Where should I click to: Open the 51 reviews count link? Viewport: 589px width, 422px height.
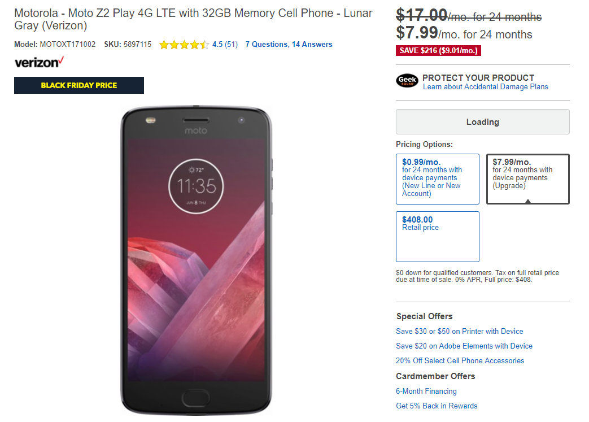(231, 45)
